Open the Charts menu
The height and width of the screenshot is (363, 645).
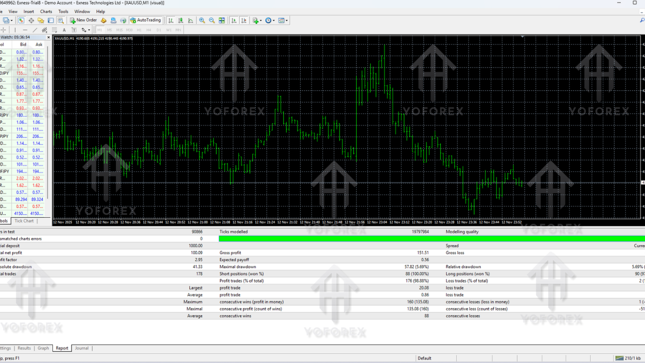coord(46,11)
